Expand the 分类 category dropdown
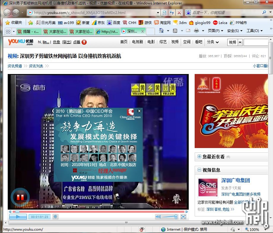The height and width of the screenshot is (233, 273). 213,42
